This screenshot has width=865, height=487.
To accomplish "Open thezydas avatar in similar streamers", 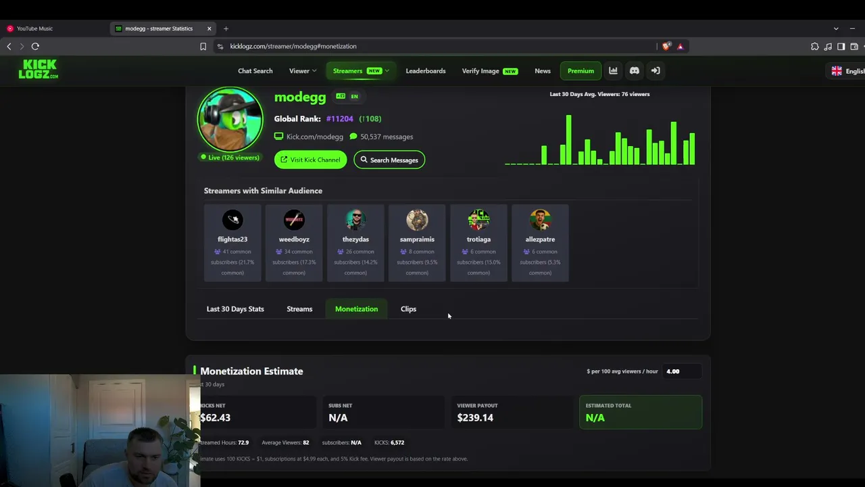I will pos(355,219).
